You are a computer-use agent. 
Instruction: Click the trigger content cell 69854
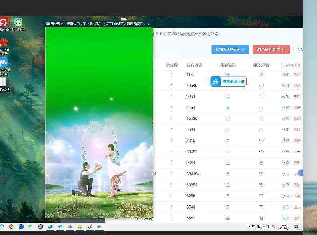tap(192, 185)
